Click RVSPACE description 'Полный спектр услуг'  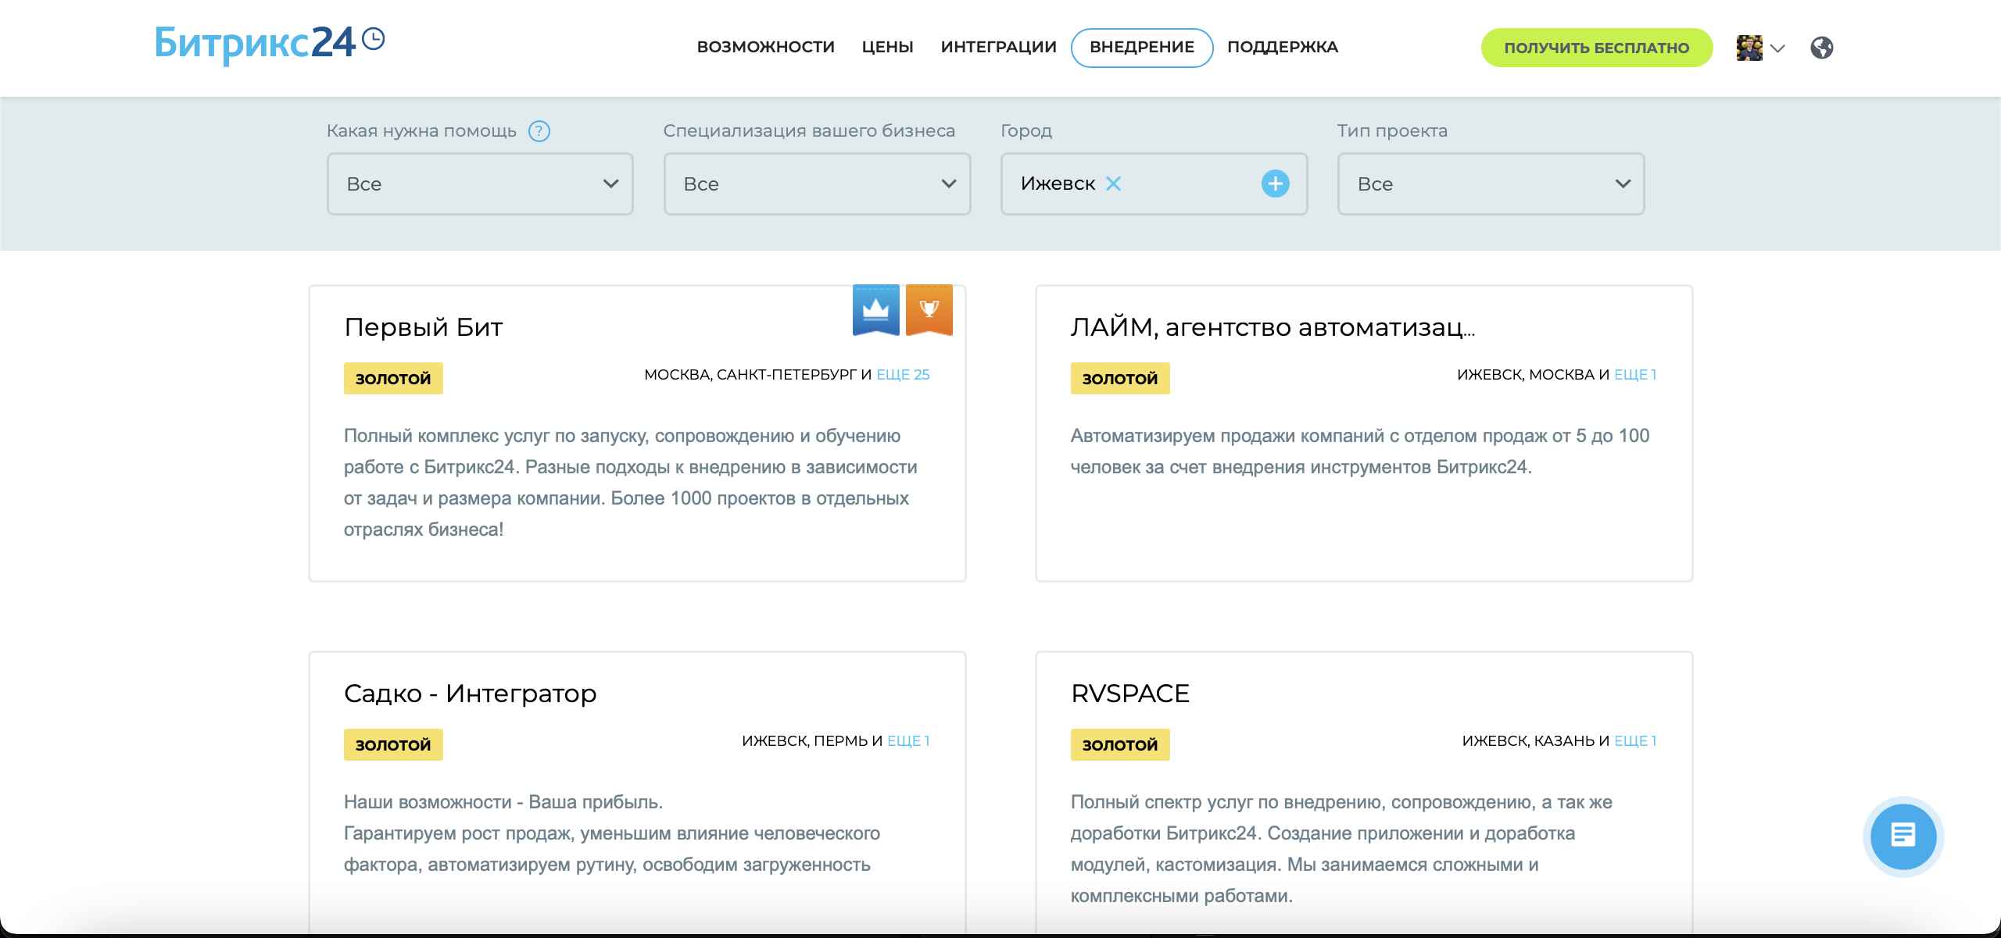point(1341,848)
